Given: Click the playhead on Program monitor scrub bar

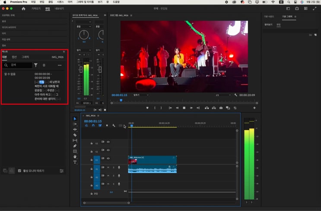Looking at the screenshot, I should coord(121,100).
